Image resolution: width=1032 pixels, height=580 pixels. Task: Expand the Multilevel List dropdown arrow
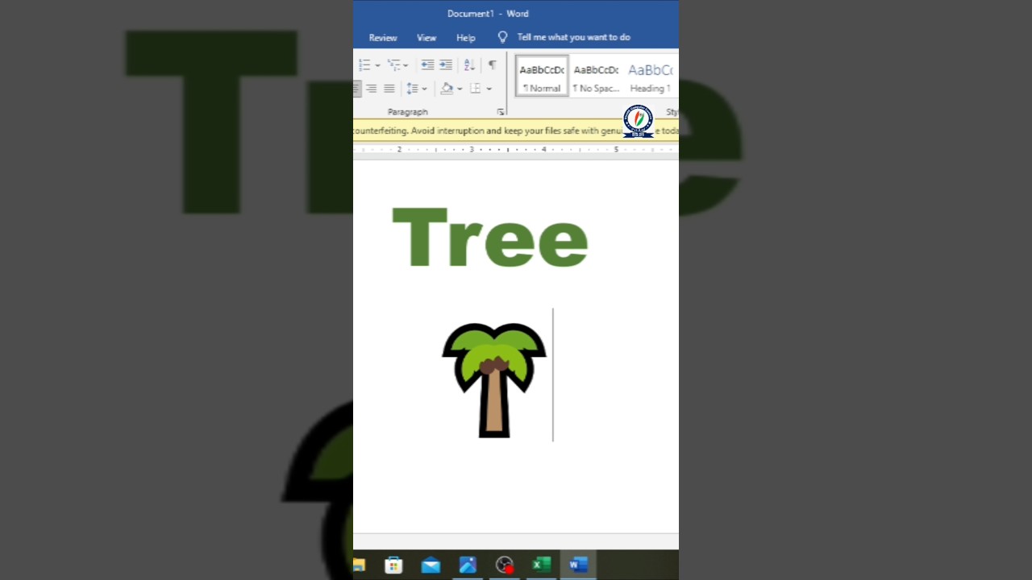(x=406, y=65)
